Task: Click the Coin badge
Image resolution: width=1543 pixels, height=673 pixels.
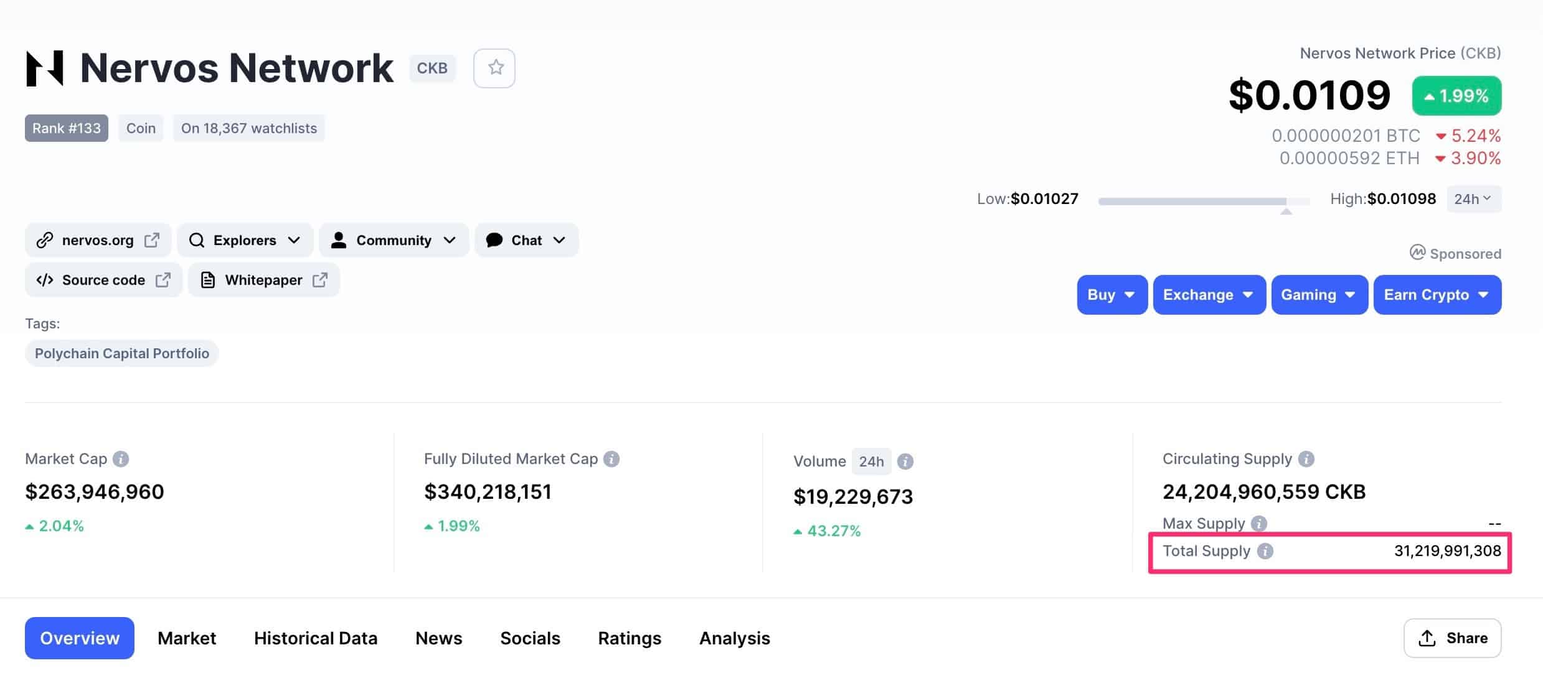Action: [x=141, y=128]
